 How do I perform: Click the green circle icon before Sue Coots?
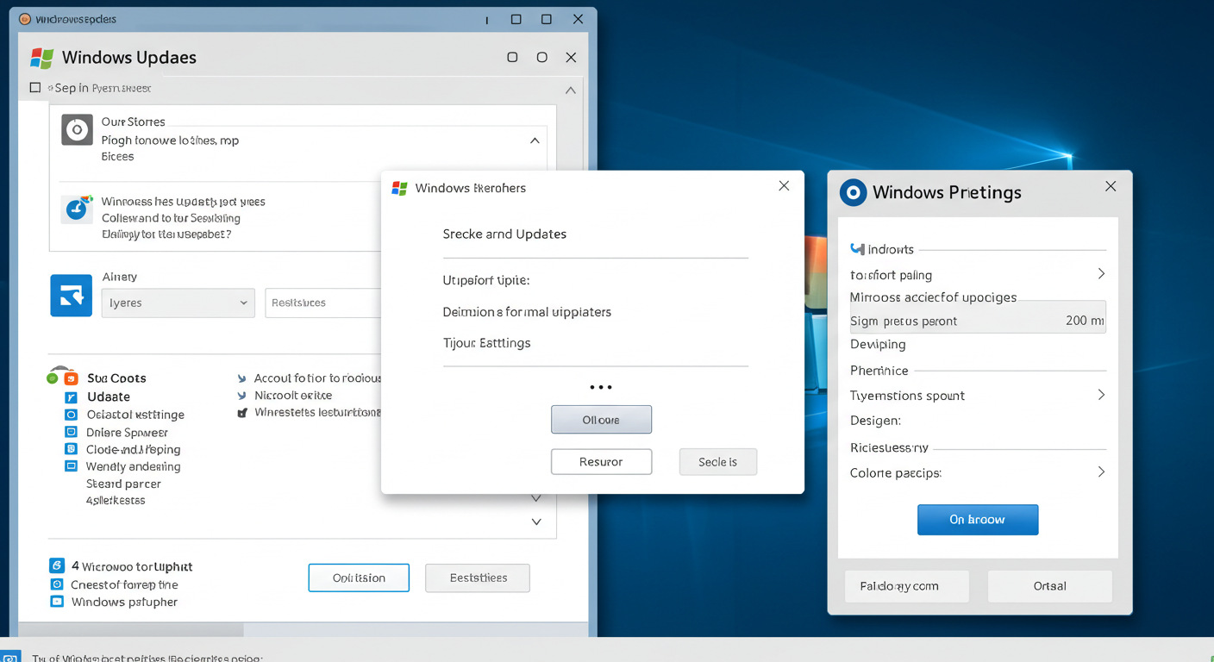tap(53, 378)
